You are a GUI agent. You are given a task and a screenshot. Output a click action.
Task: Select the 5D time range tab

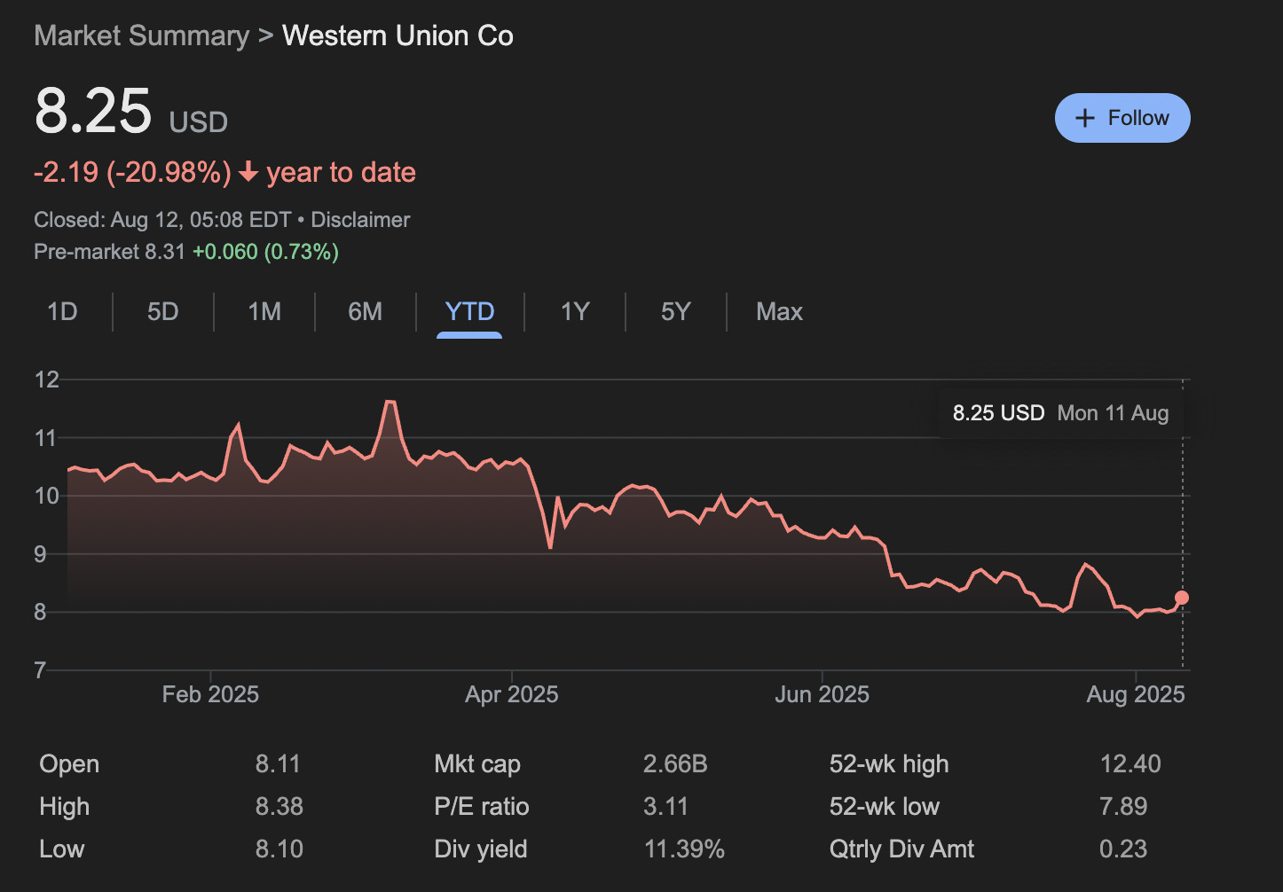(162, 312)
